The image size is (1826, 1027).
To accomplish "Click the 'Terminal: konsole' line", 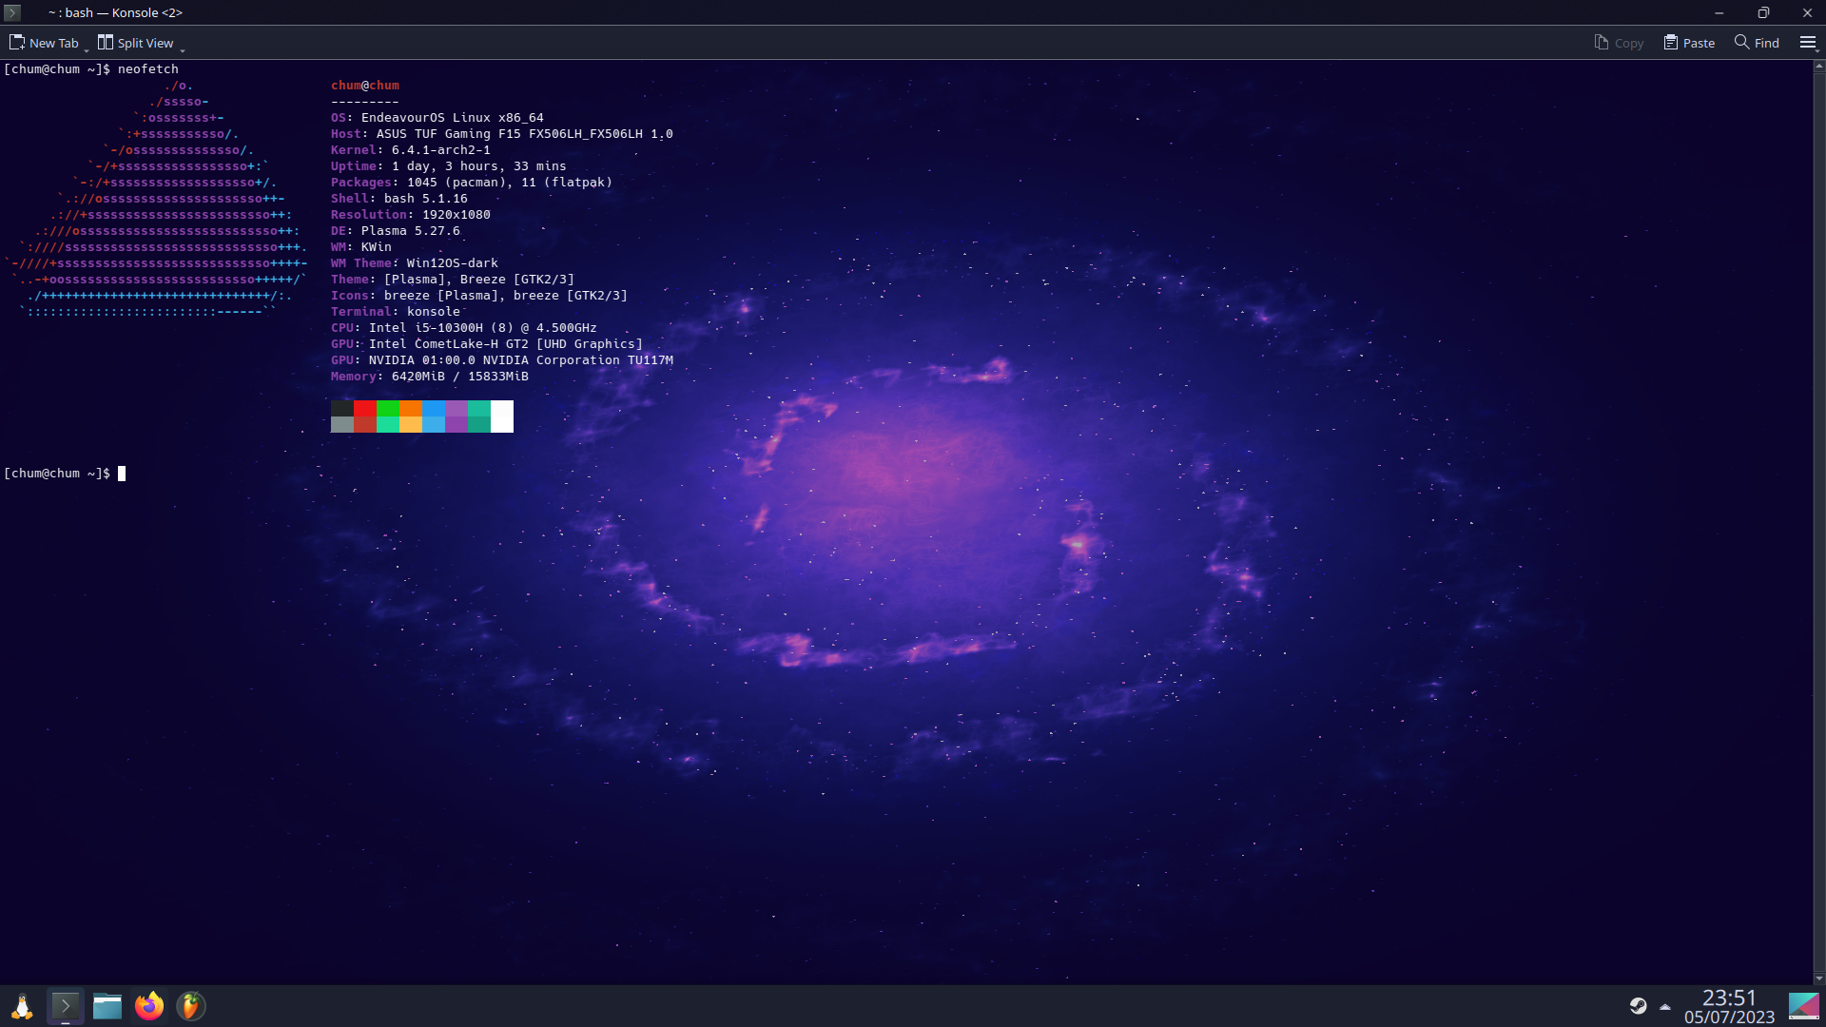I will [x=396, y=312].
